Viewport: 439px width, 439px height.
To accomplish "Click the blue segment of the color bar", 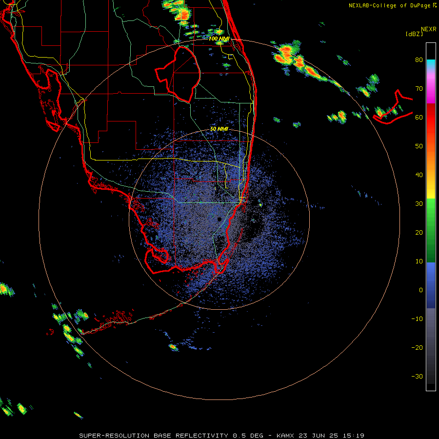I will click(x=431, y=285).
